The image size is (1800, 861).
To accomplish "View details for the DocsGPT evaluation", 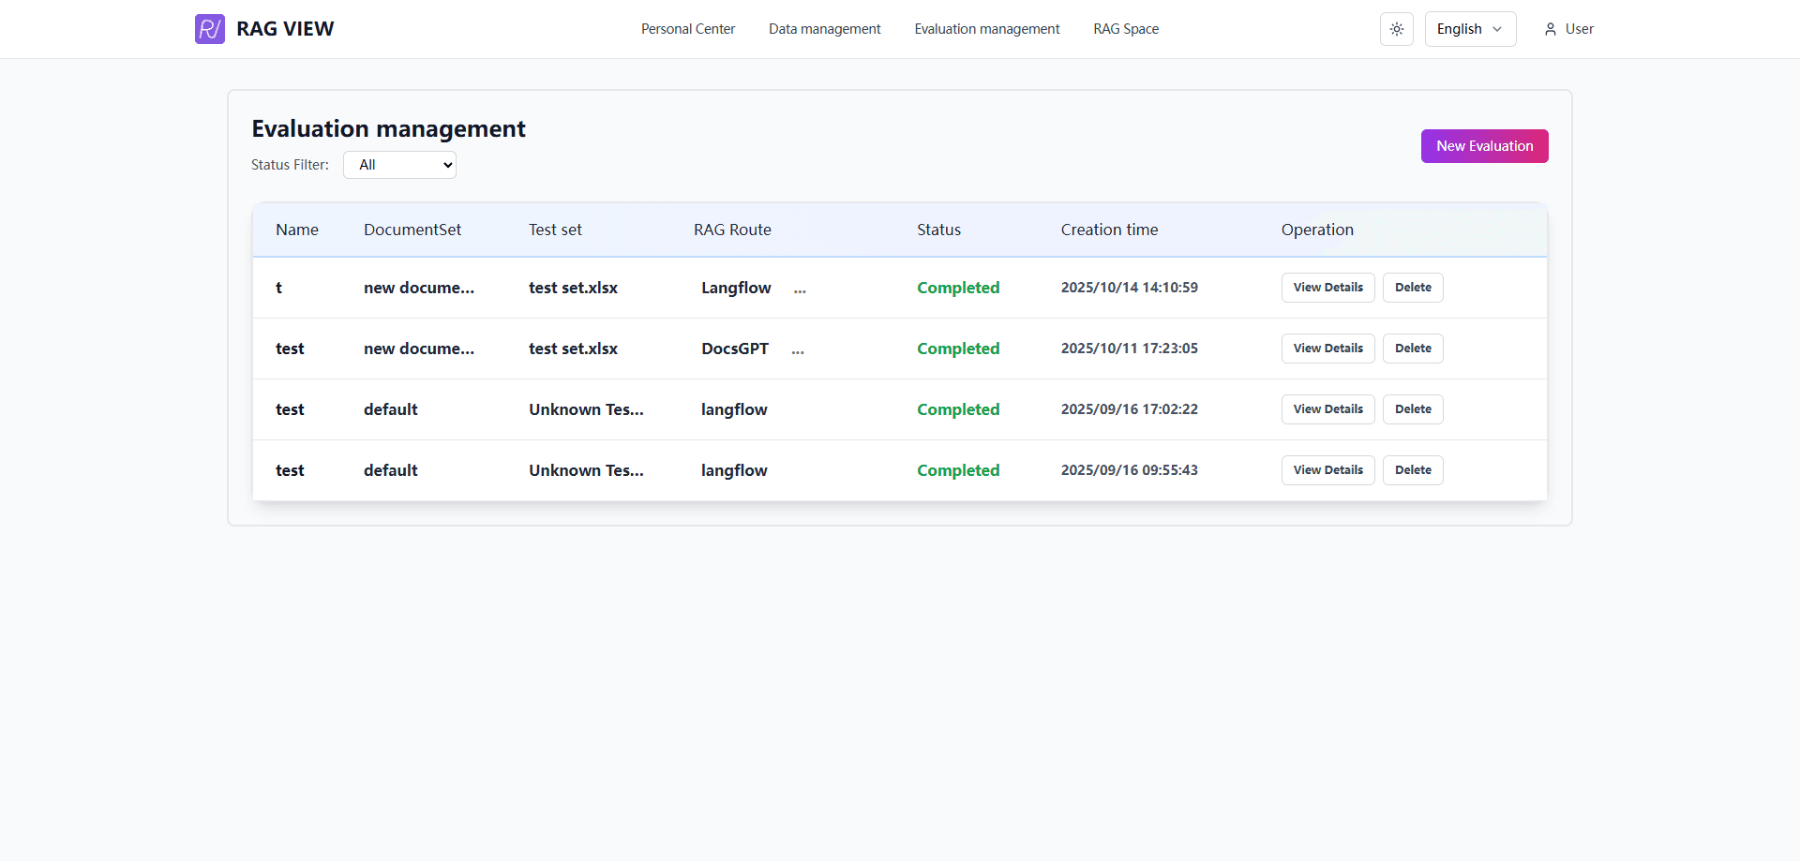I will (1327, 349).
